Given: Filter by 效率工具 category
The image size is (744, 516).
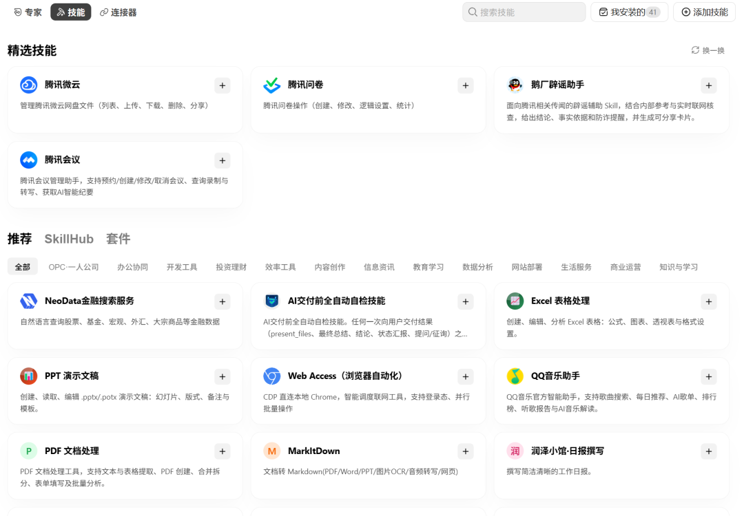Looking at the screenshot, I should click(280, 267).
